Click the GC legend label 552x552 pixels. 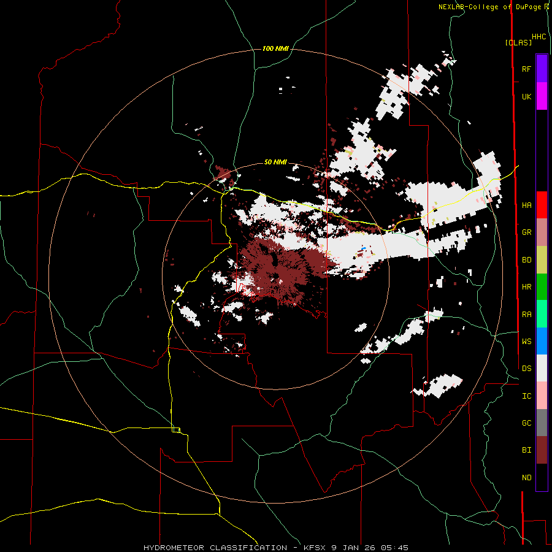pos(527,423)
